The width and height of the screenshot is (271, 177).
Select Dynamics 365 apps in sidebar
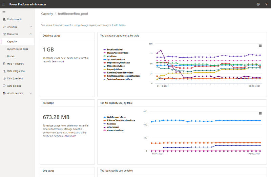coord(18,49)
